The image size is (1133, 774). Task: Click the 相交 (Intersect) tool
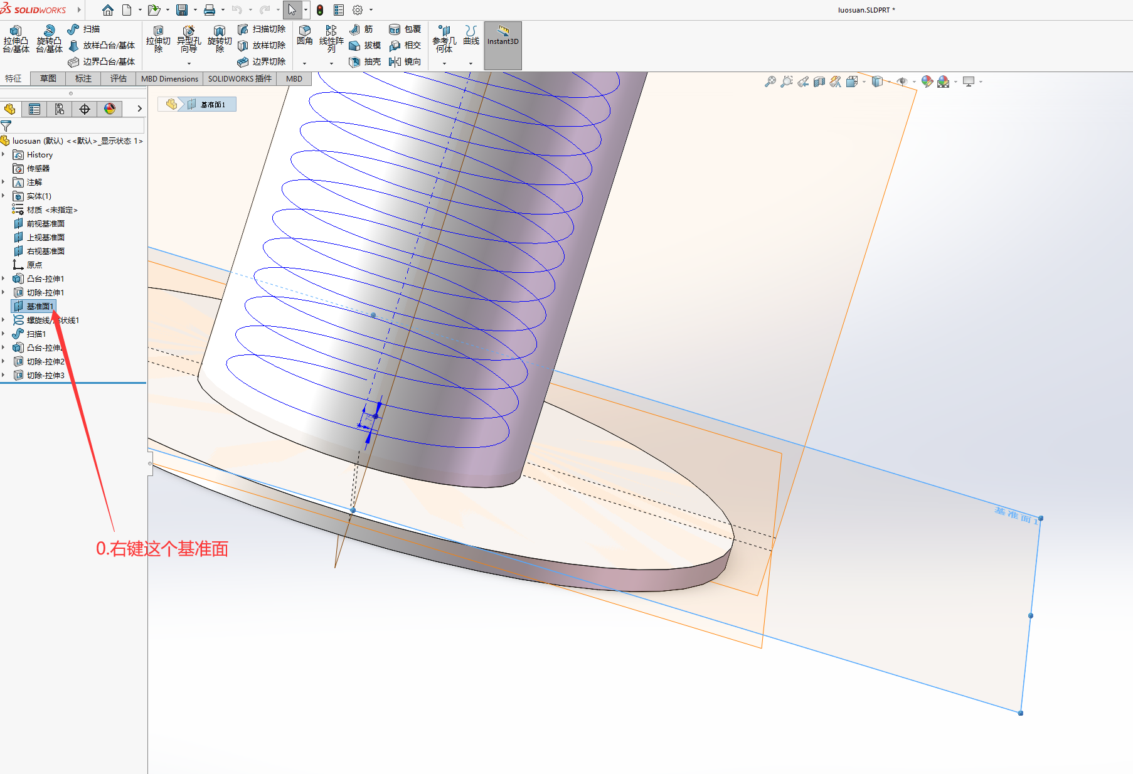pos(405,45)
